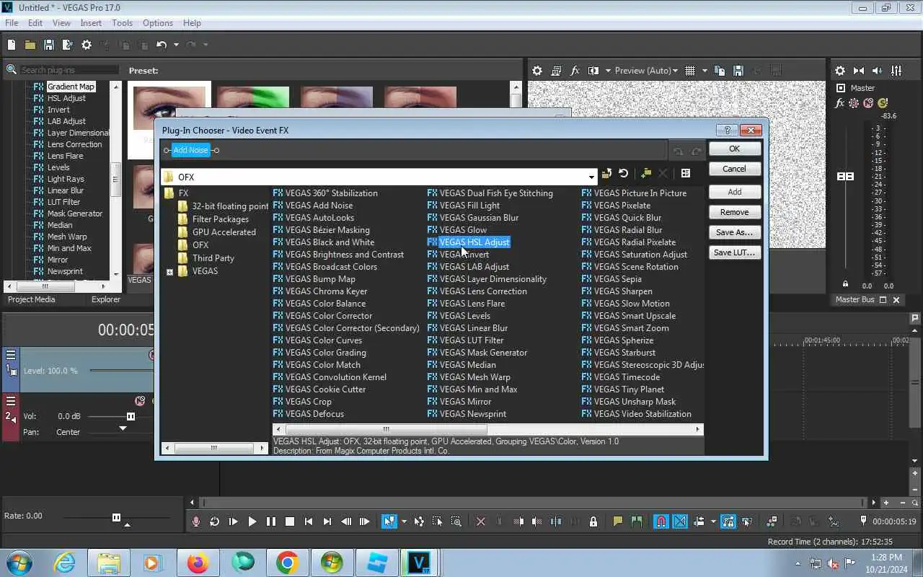Click the create new folder icon in Plug-In Chooser

point(646,174)
